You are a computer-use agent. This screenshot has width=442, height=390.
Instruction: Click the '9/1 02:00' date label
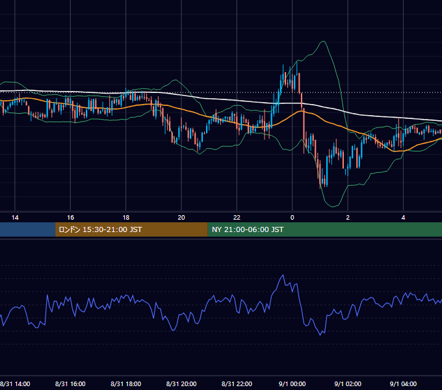348,383
